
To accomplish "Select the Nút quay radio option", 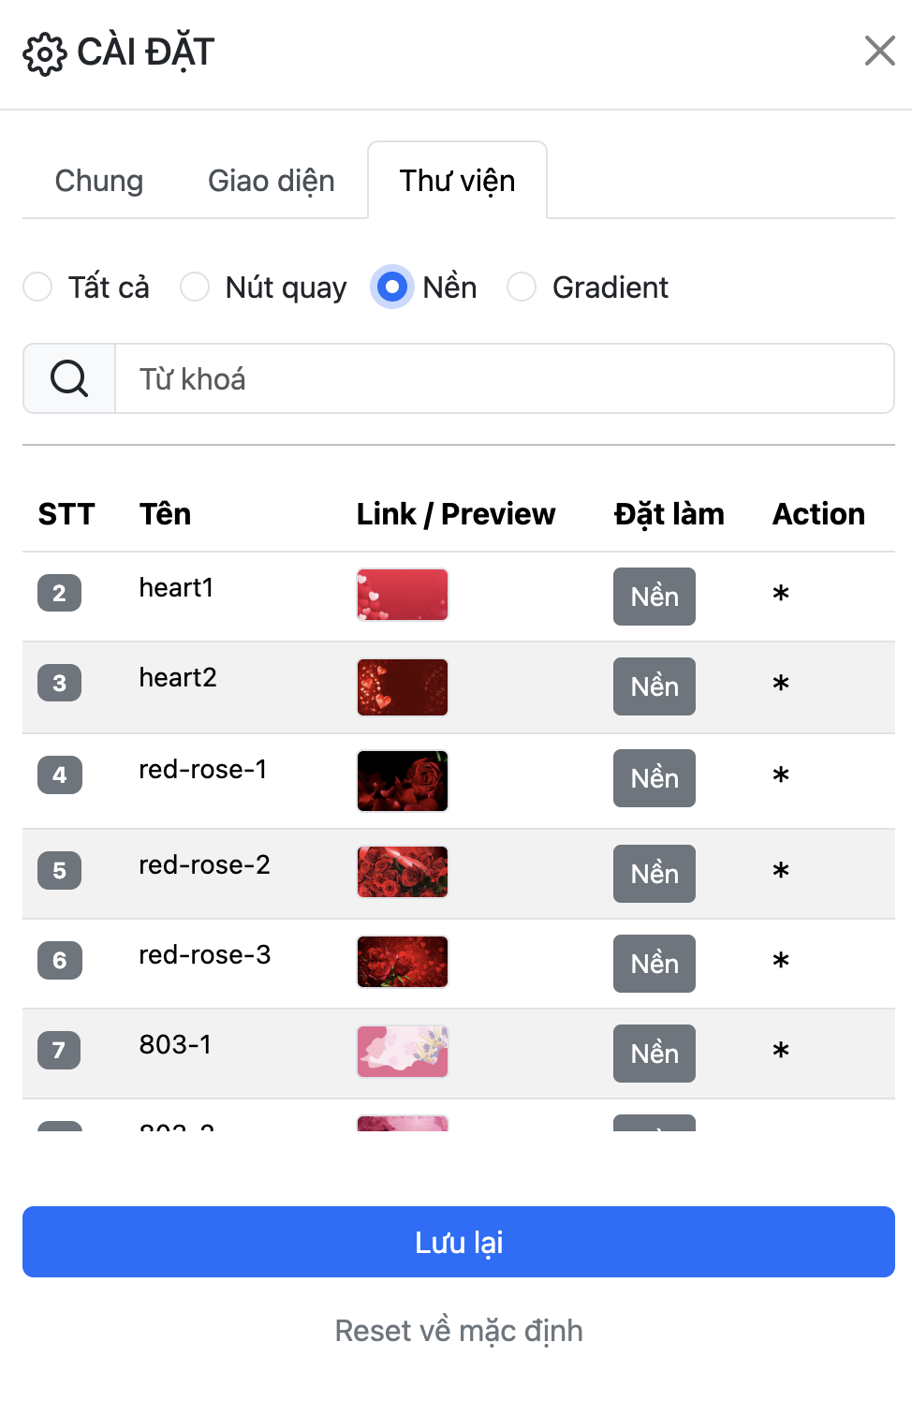I will tap(195, 287).
